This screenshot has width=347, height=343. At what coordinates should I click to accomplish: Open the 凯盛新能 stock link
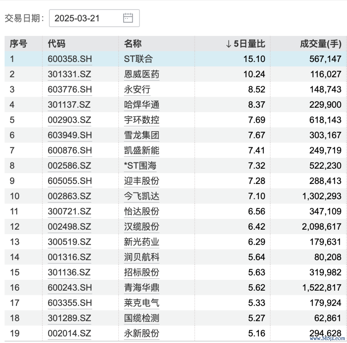141,150
